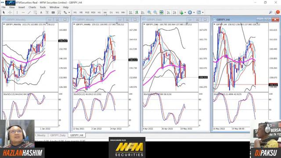The width and height of the screenshot is (281, 158).
Task: Collapse GBPJPY,Daily chart header triangle
Action: tap(144, 25)
